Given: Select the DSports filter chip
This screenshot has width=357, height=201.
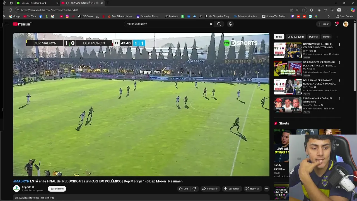Looking at the screenshot, I should pos(313,37).
